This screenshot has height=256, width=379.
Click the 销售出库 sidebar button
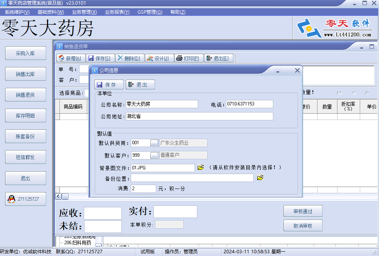[x=25, y=74]
